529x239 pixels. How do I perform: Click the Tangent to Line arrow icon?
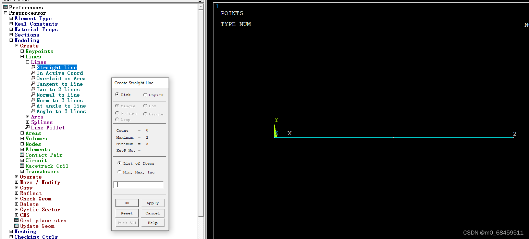tap(33, 84)
